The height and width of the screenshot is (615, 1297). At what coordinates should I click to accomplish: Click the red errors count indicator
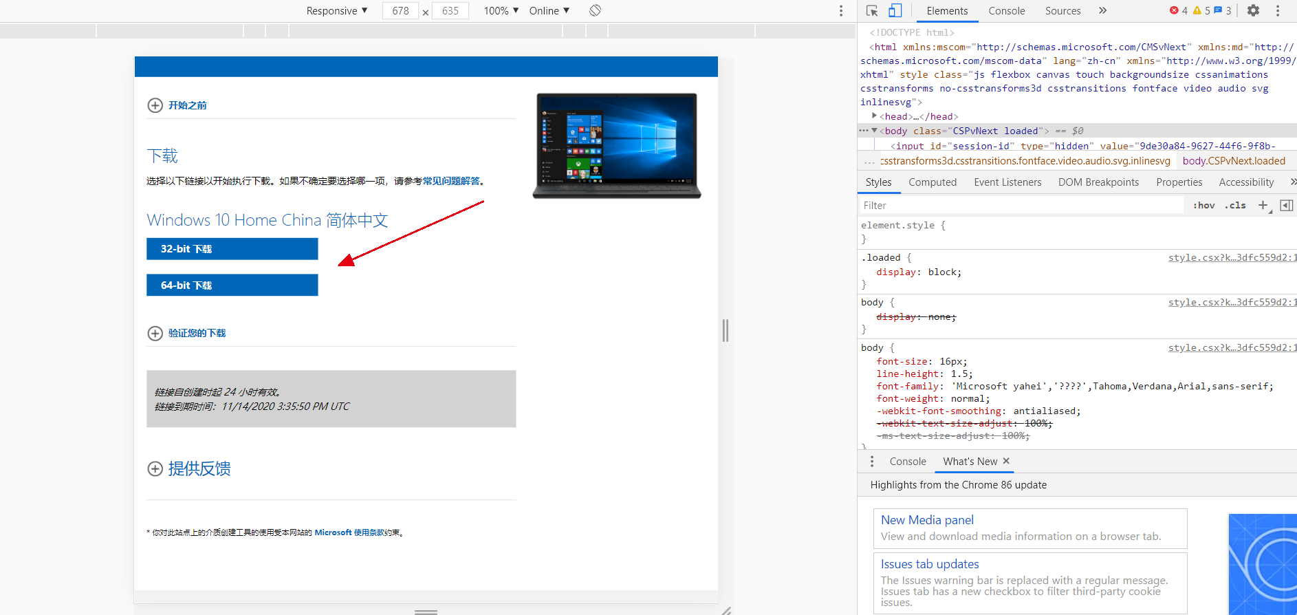pyautogui.click(x=1179, y=10)
